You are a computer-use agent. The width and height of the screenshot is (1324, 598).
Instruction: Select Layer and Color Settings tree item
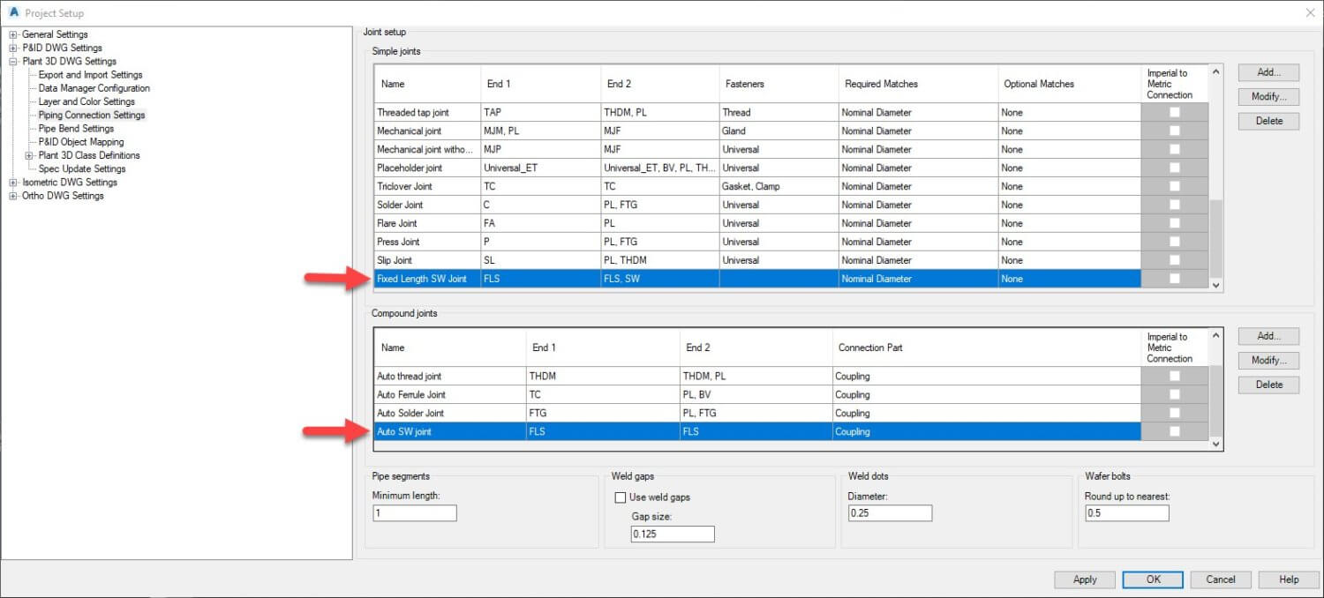(87, 101)
